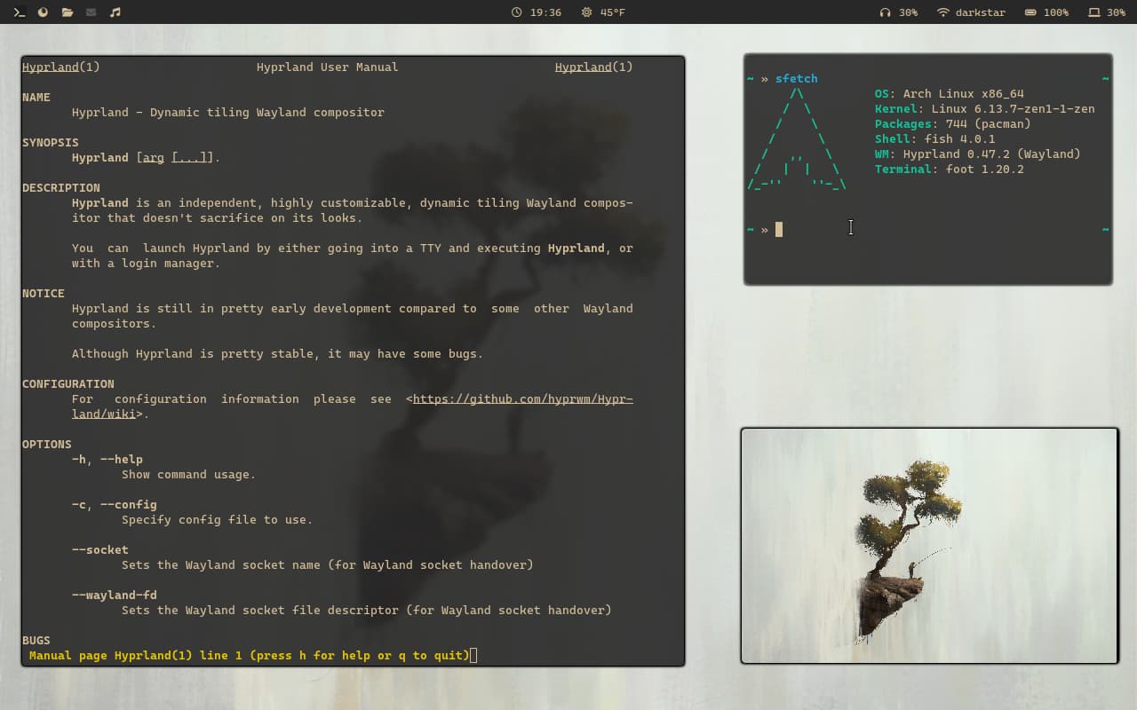
Task: Click the "Shell: fish 4.0.1" line
Action: 935,139
